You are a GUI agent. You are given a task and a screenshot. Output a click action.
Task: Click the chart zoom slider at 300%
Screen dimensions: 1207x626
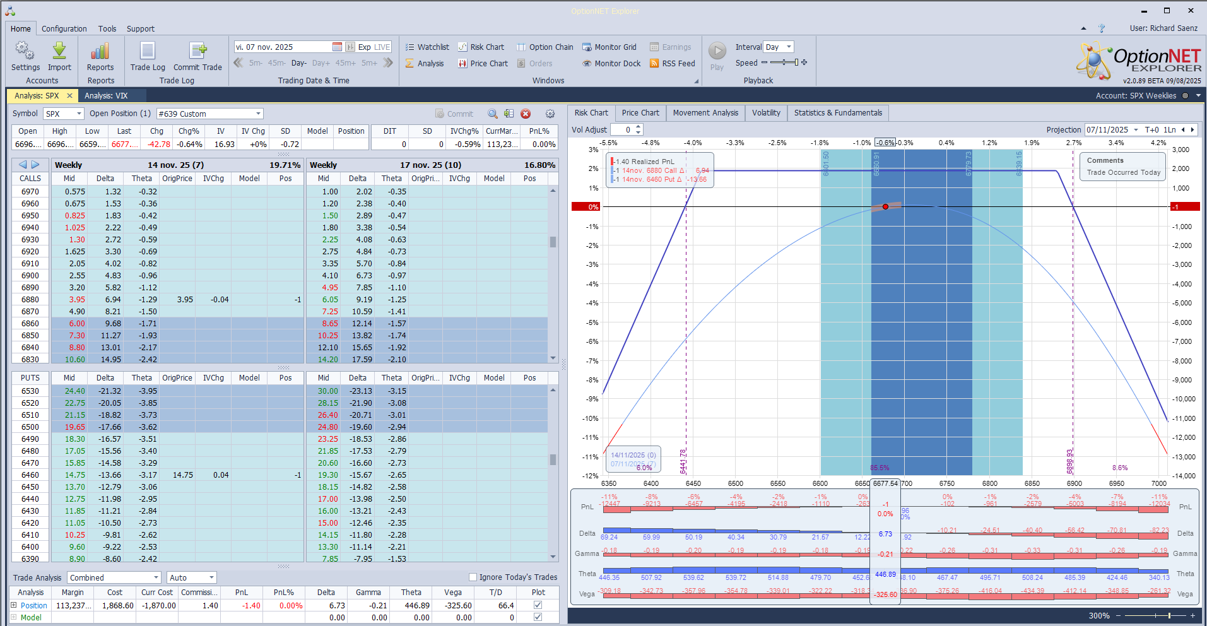coord(1169,615)
